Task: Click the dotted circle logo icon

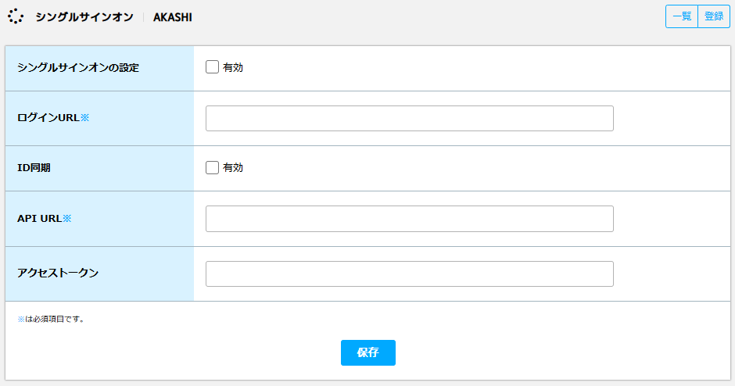Action: pos(16,16)
